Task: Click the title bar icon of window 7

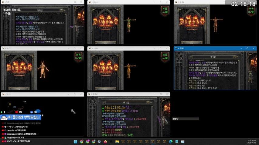Action: 3,94
